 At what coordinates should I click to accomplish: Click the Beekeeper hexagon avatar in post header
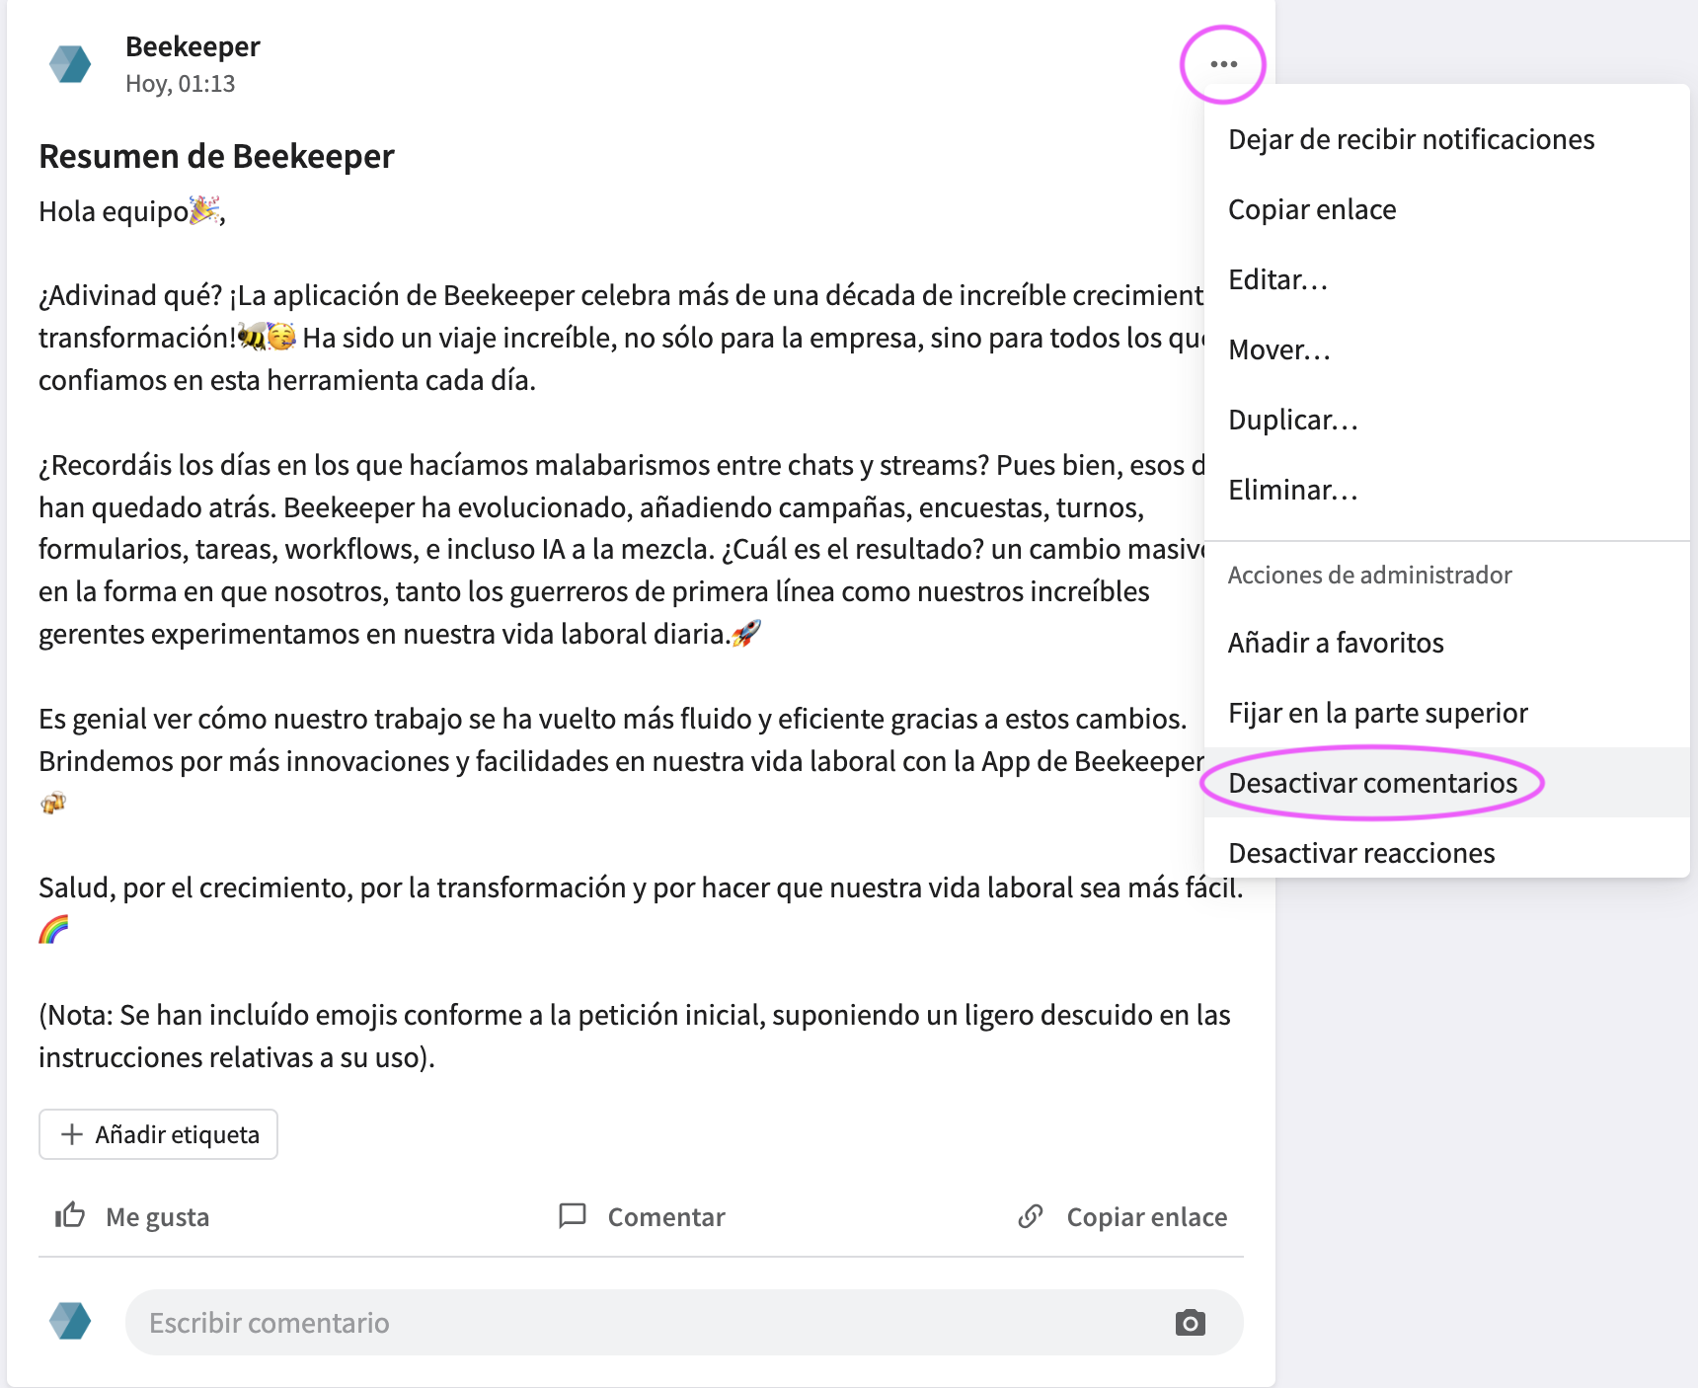[70, 64]
